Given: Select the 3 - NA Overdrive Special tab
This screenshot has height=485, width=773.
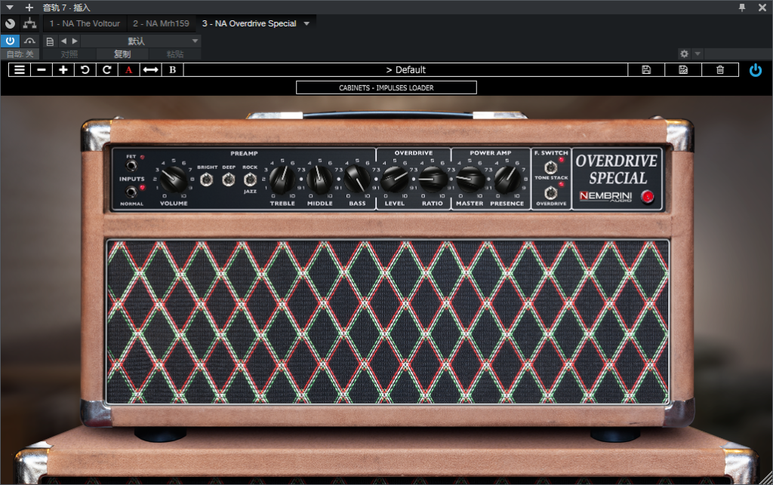Looking at the screenshot, I should click(249, 23).
